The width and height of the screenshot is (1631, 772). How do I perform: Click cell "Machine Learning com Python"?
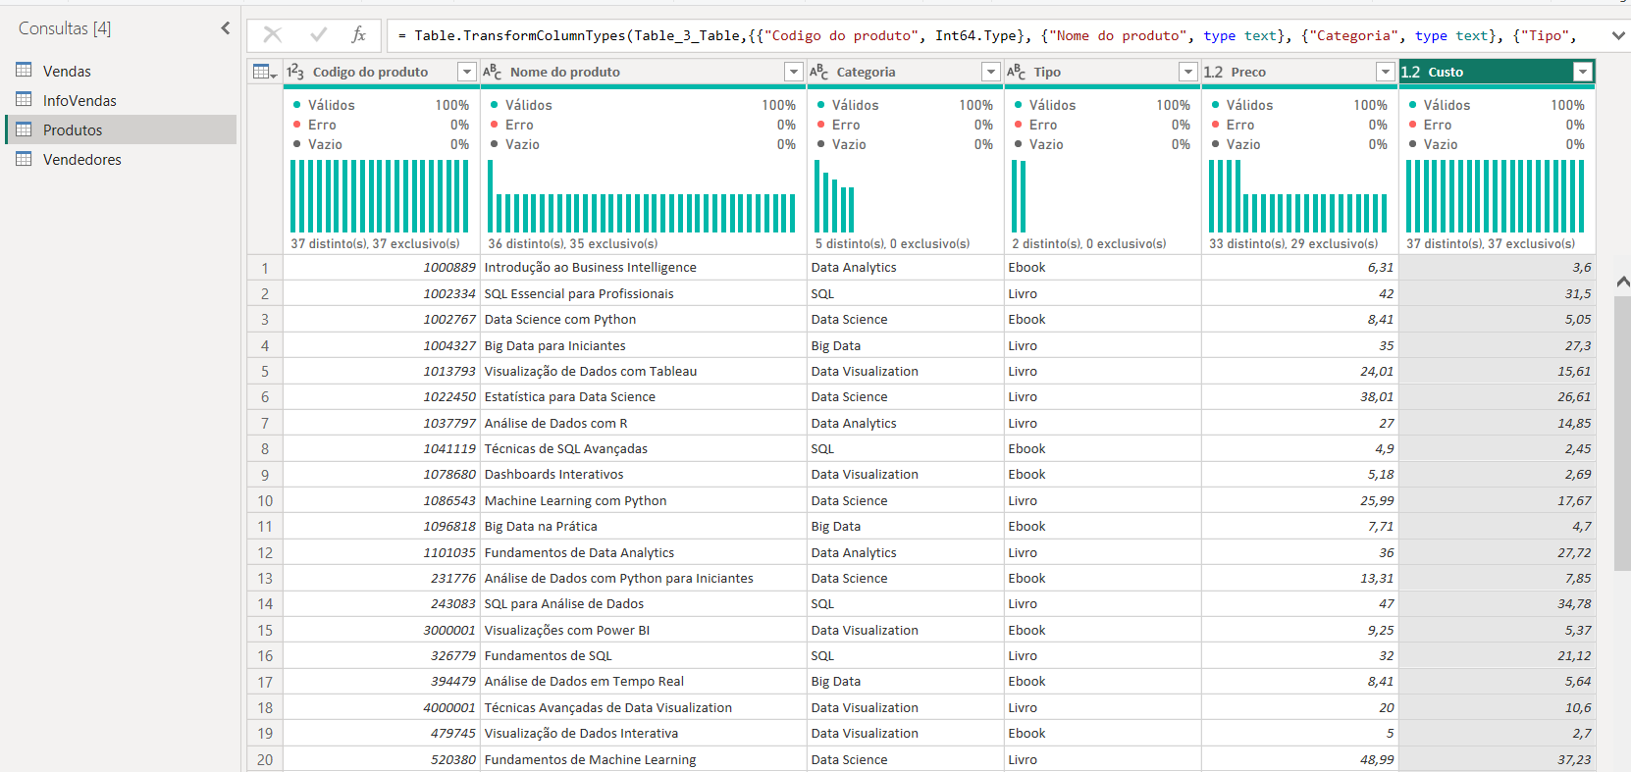(x=643, y=500)
